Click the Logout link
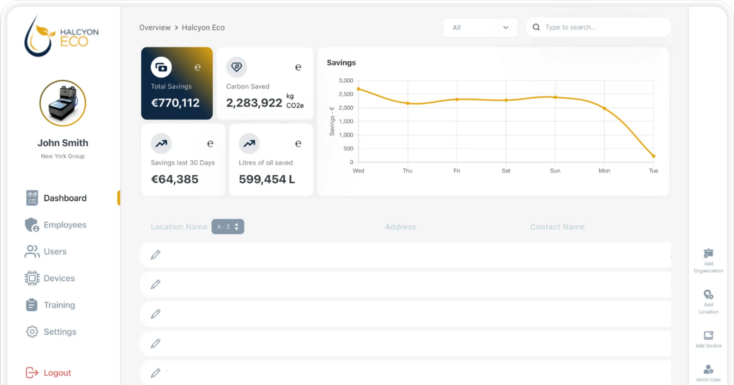The image size is (734, 385). click(57, 373)
